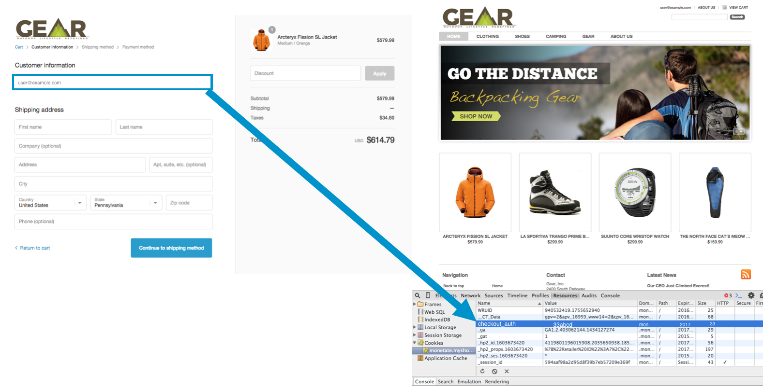The image size is (763, 391).
Task: Go to the CLOTHING menu on the store
Action: pyautogui.click(x=487, y=36)
